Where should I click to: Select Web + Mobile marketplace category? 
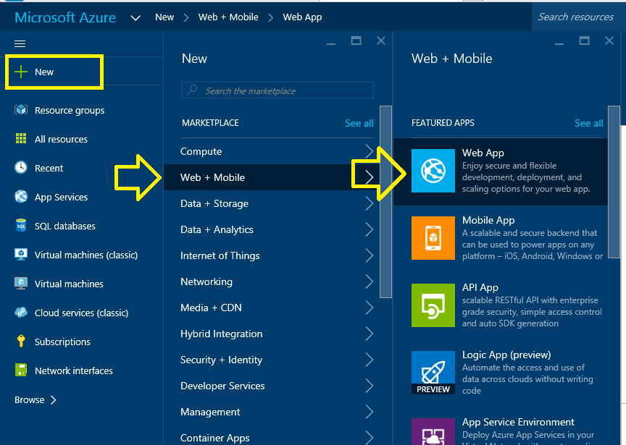[272, 177]
